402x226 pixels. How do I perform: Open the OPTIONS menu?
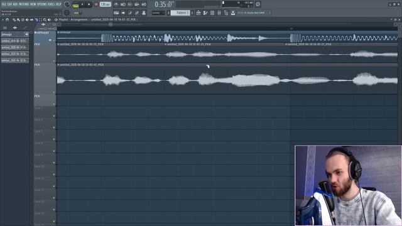click(x=42, y=4)
